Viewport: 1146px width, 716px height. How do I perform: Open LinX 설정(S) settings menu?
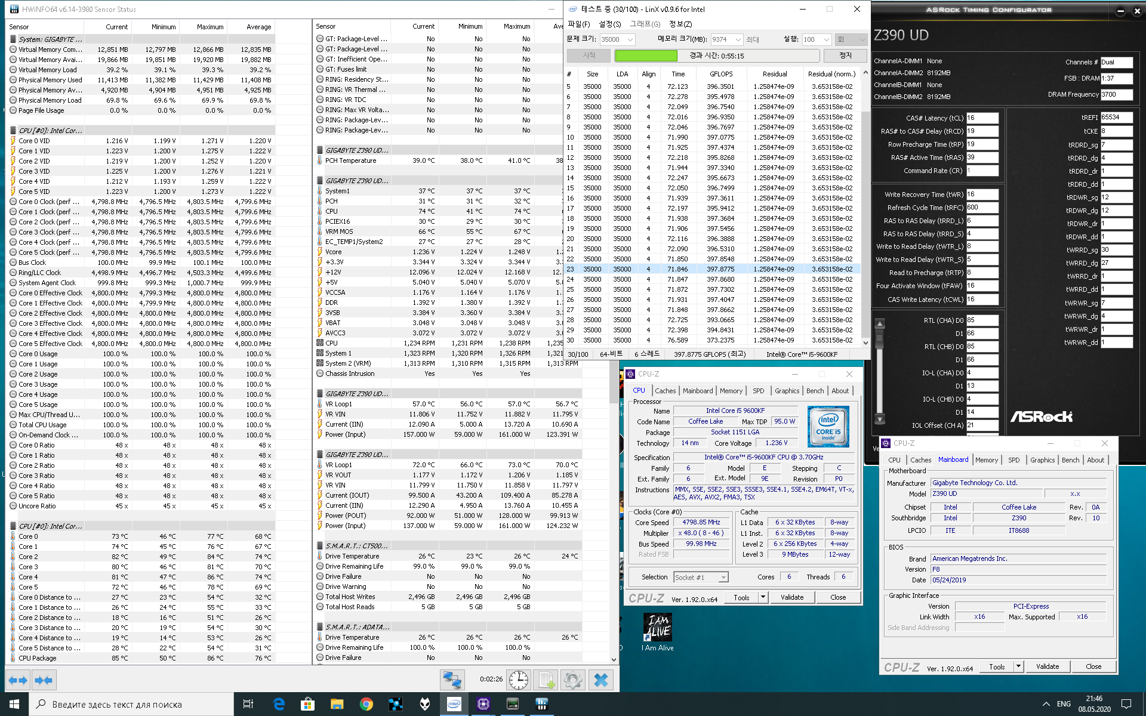coord(609,24)
